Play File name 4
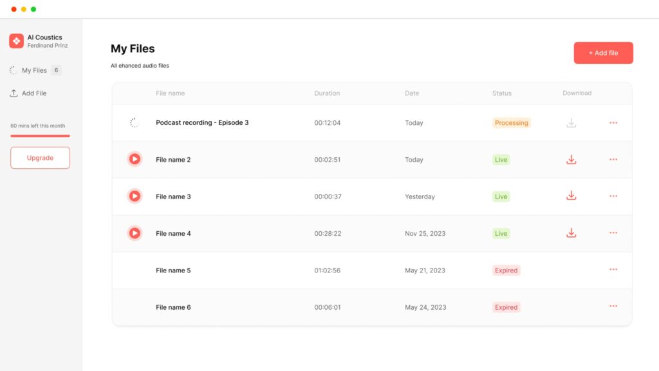Viewport: 659px width, 371px height. (x=135, y=233)
